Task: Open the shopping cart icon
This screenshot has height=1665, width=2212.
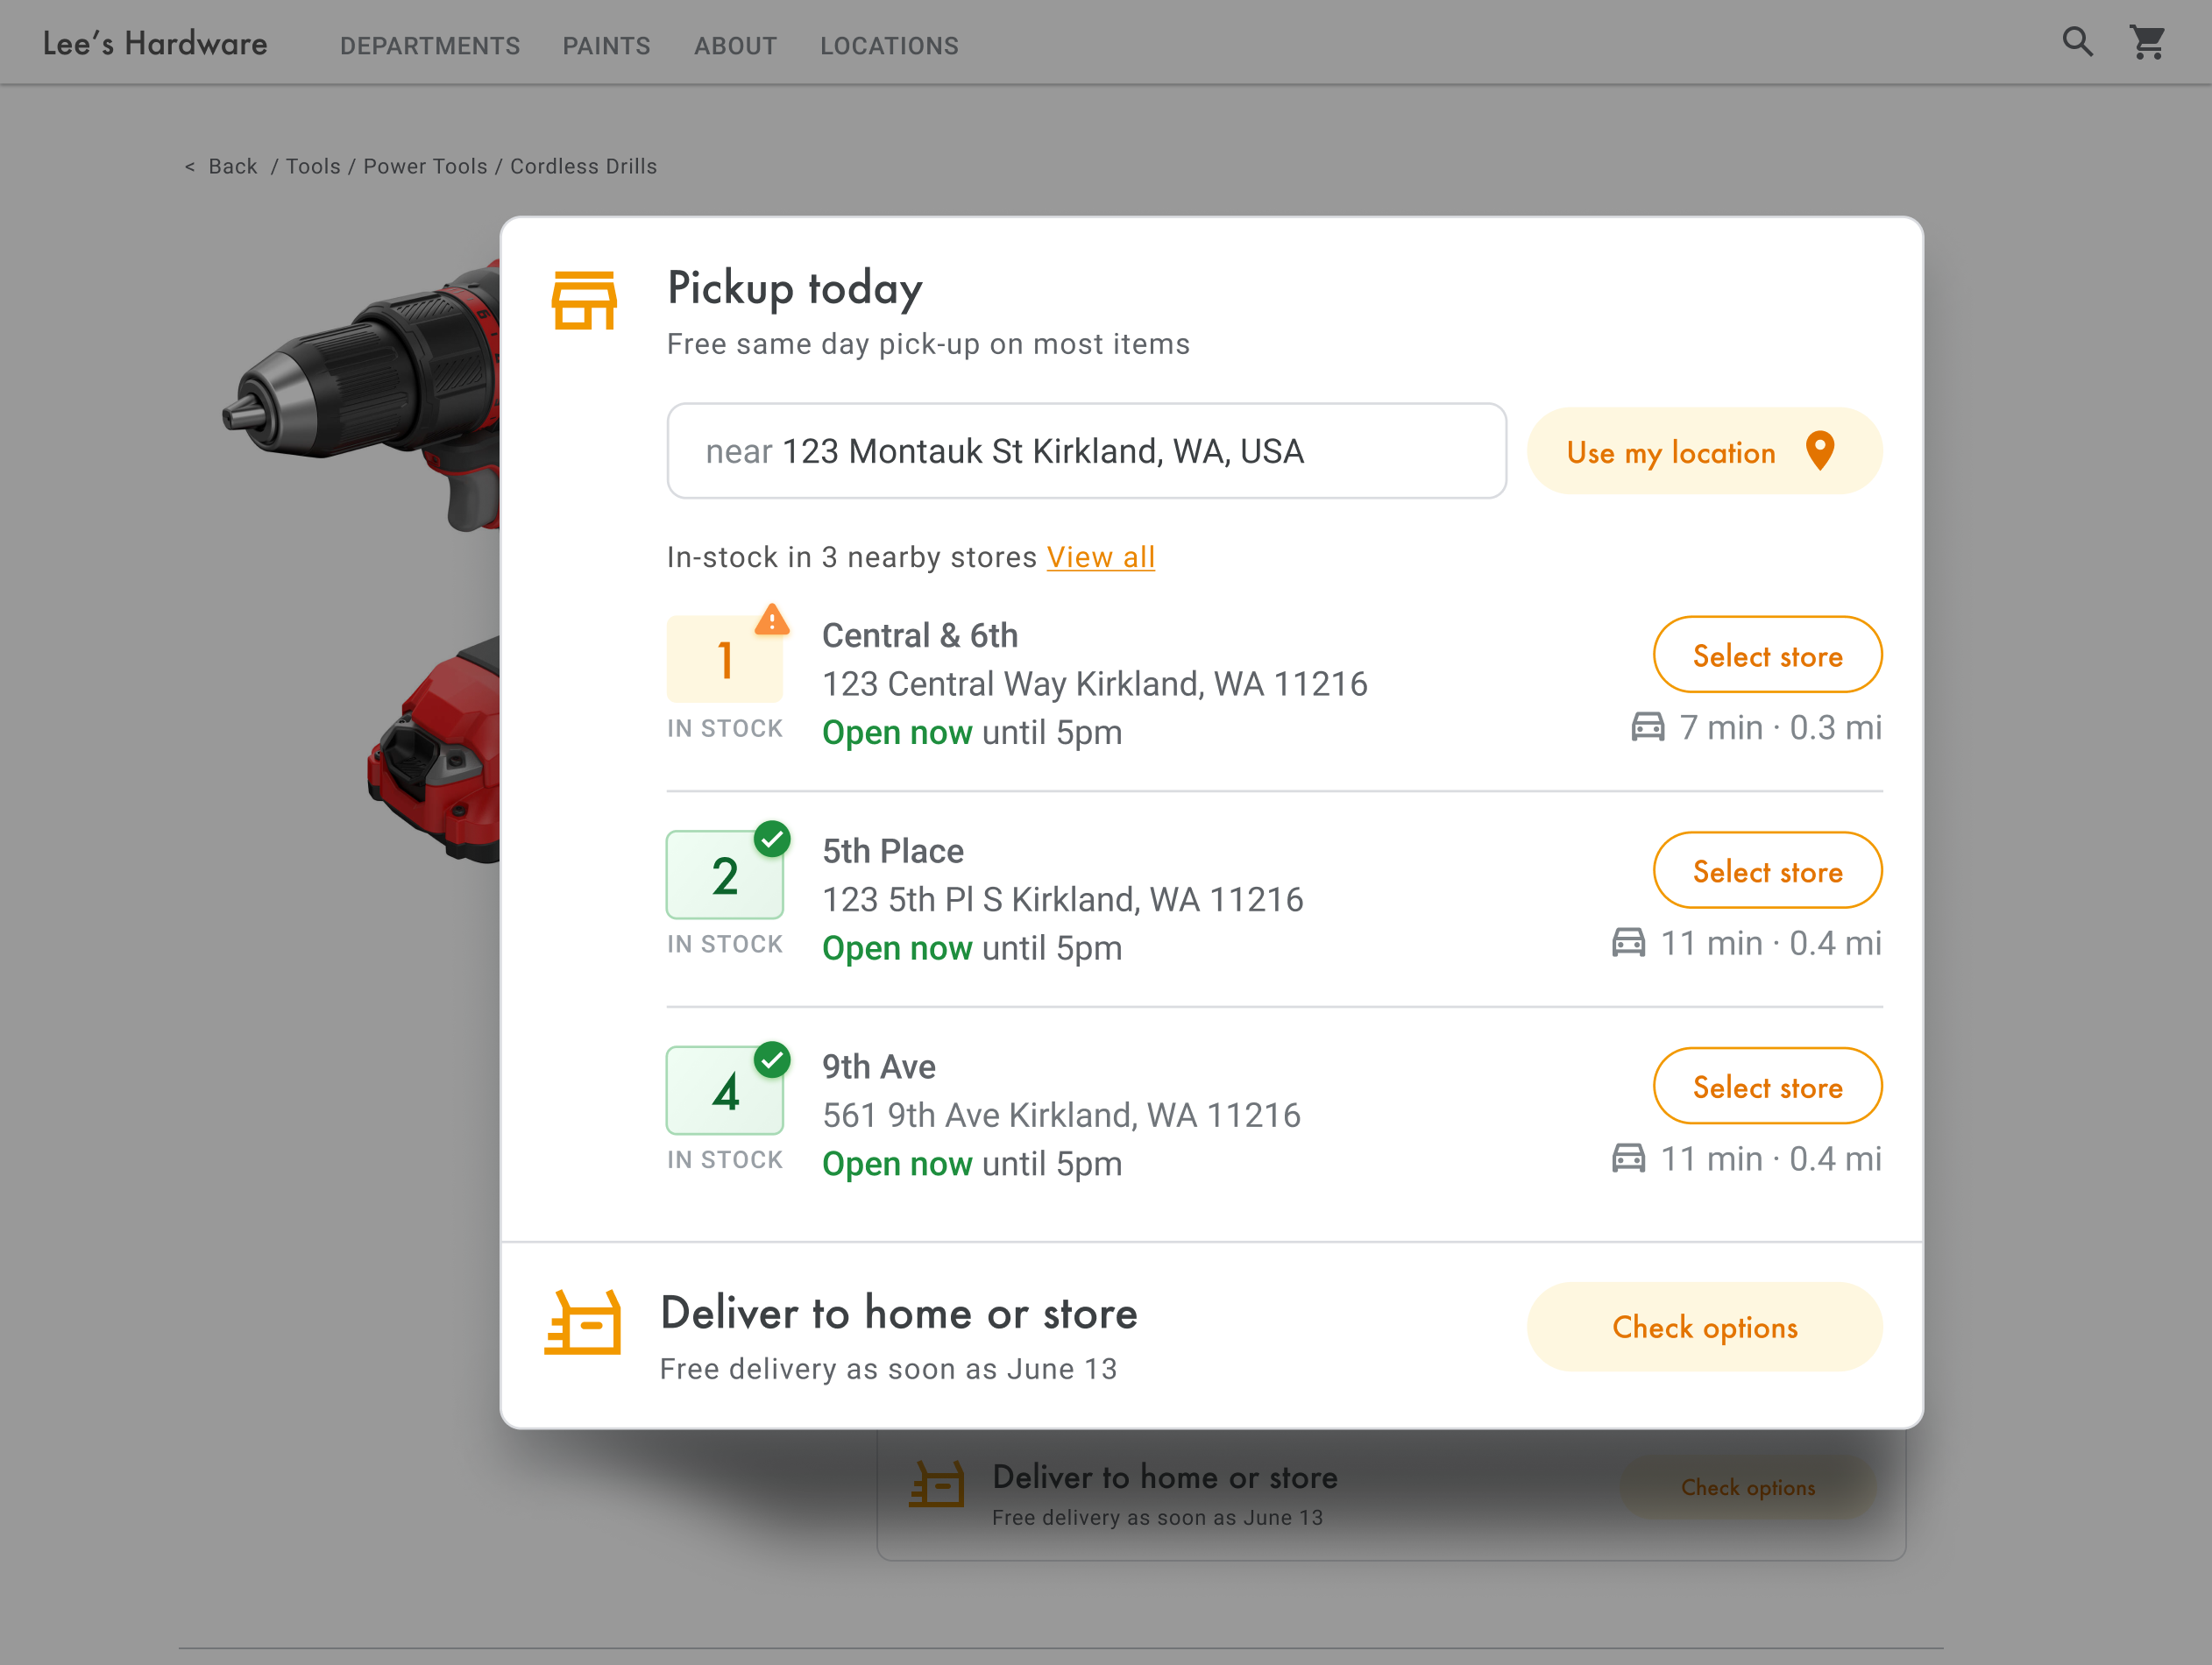Action: click(2147, 42)
